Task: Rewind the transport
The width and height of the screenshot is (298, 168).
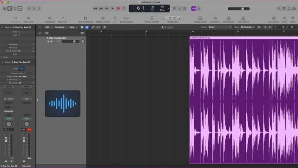Action: point(95,8)
